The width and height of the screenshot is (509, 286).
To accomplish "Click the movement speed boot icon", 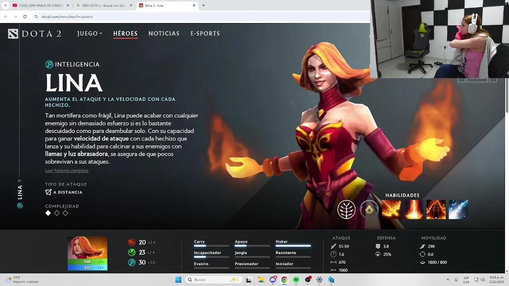I will click(x=422, y=246).
